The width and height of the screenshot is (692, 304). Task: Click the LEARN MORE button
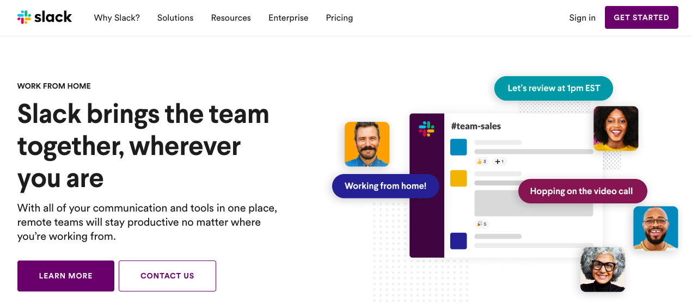(x=66, y=276)
